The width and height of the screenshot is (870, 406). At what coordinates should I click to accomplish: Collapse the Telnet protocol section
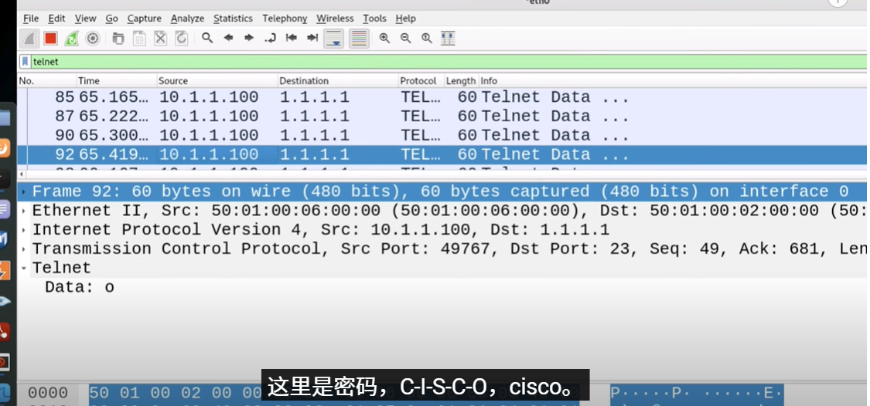coord(25,268)
